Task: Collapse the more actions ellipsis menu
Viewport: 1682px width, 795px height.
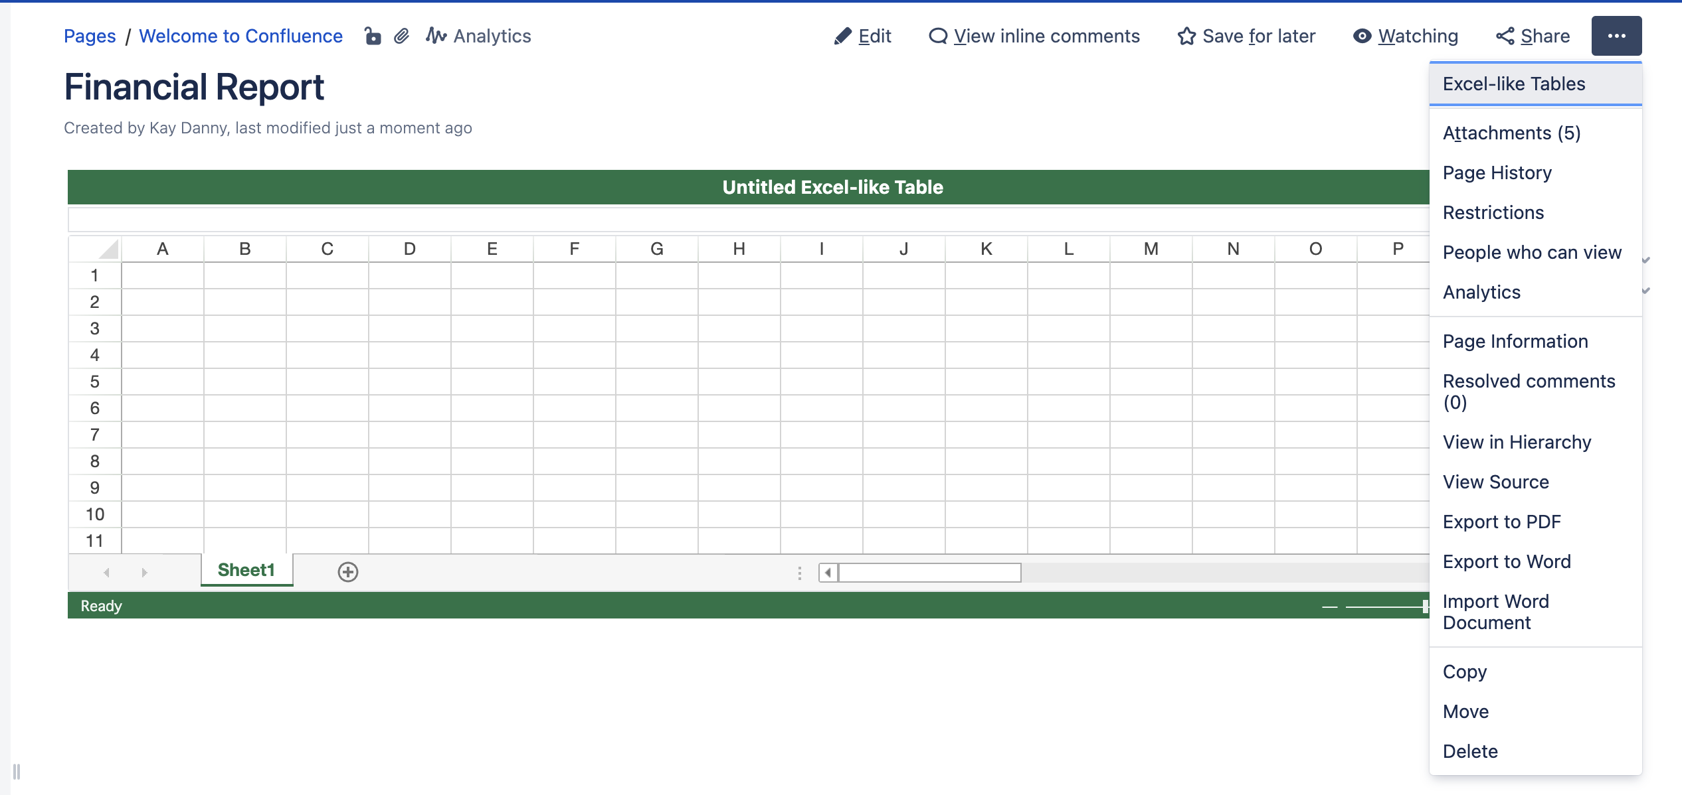Action: (x=1616, y=36)
